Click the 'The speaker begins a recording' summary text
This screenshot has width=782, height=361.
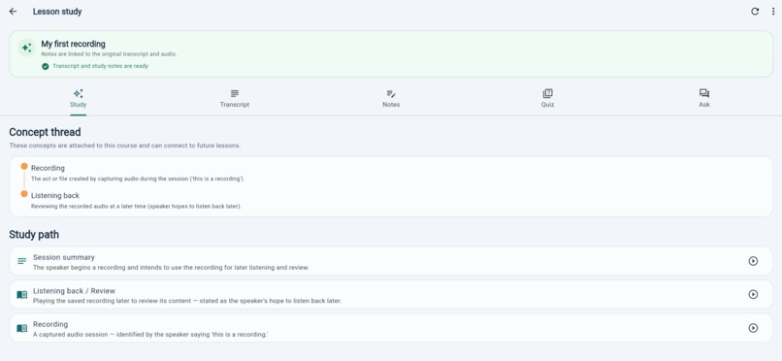coord(171,268)
